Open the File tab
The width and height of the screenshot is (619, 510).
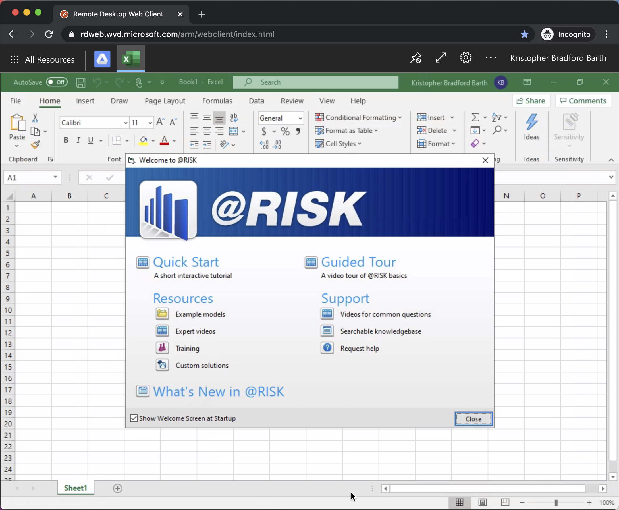point(16,101)
